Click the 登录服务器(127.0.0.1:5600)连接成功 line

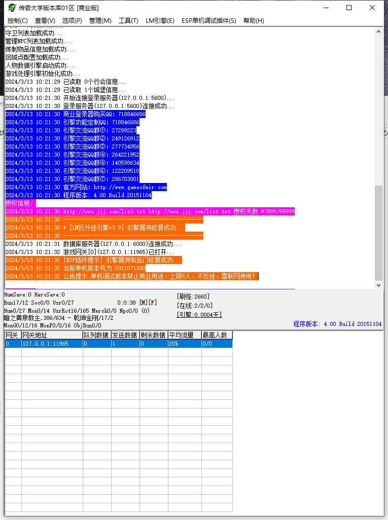point(90,106)
